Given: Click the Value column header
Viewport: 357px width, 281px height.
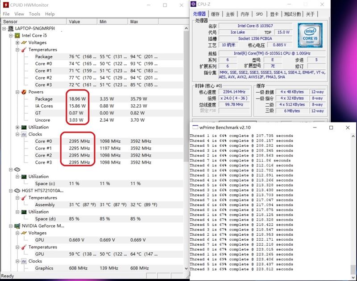Looking at the screenshot, I should coord(82,21).
